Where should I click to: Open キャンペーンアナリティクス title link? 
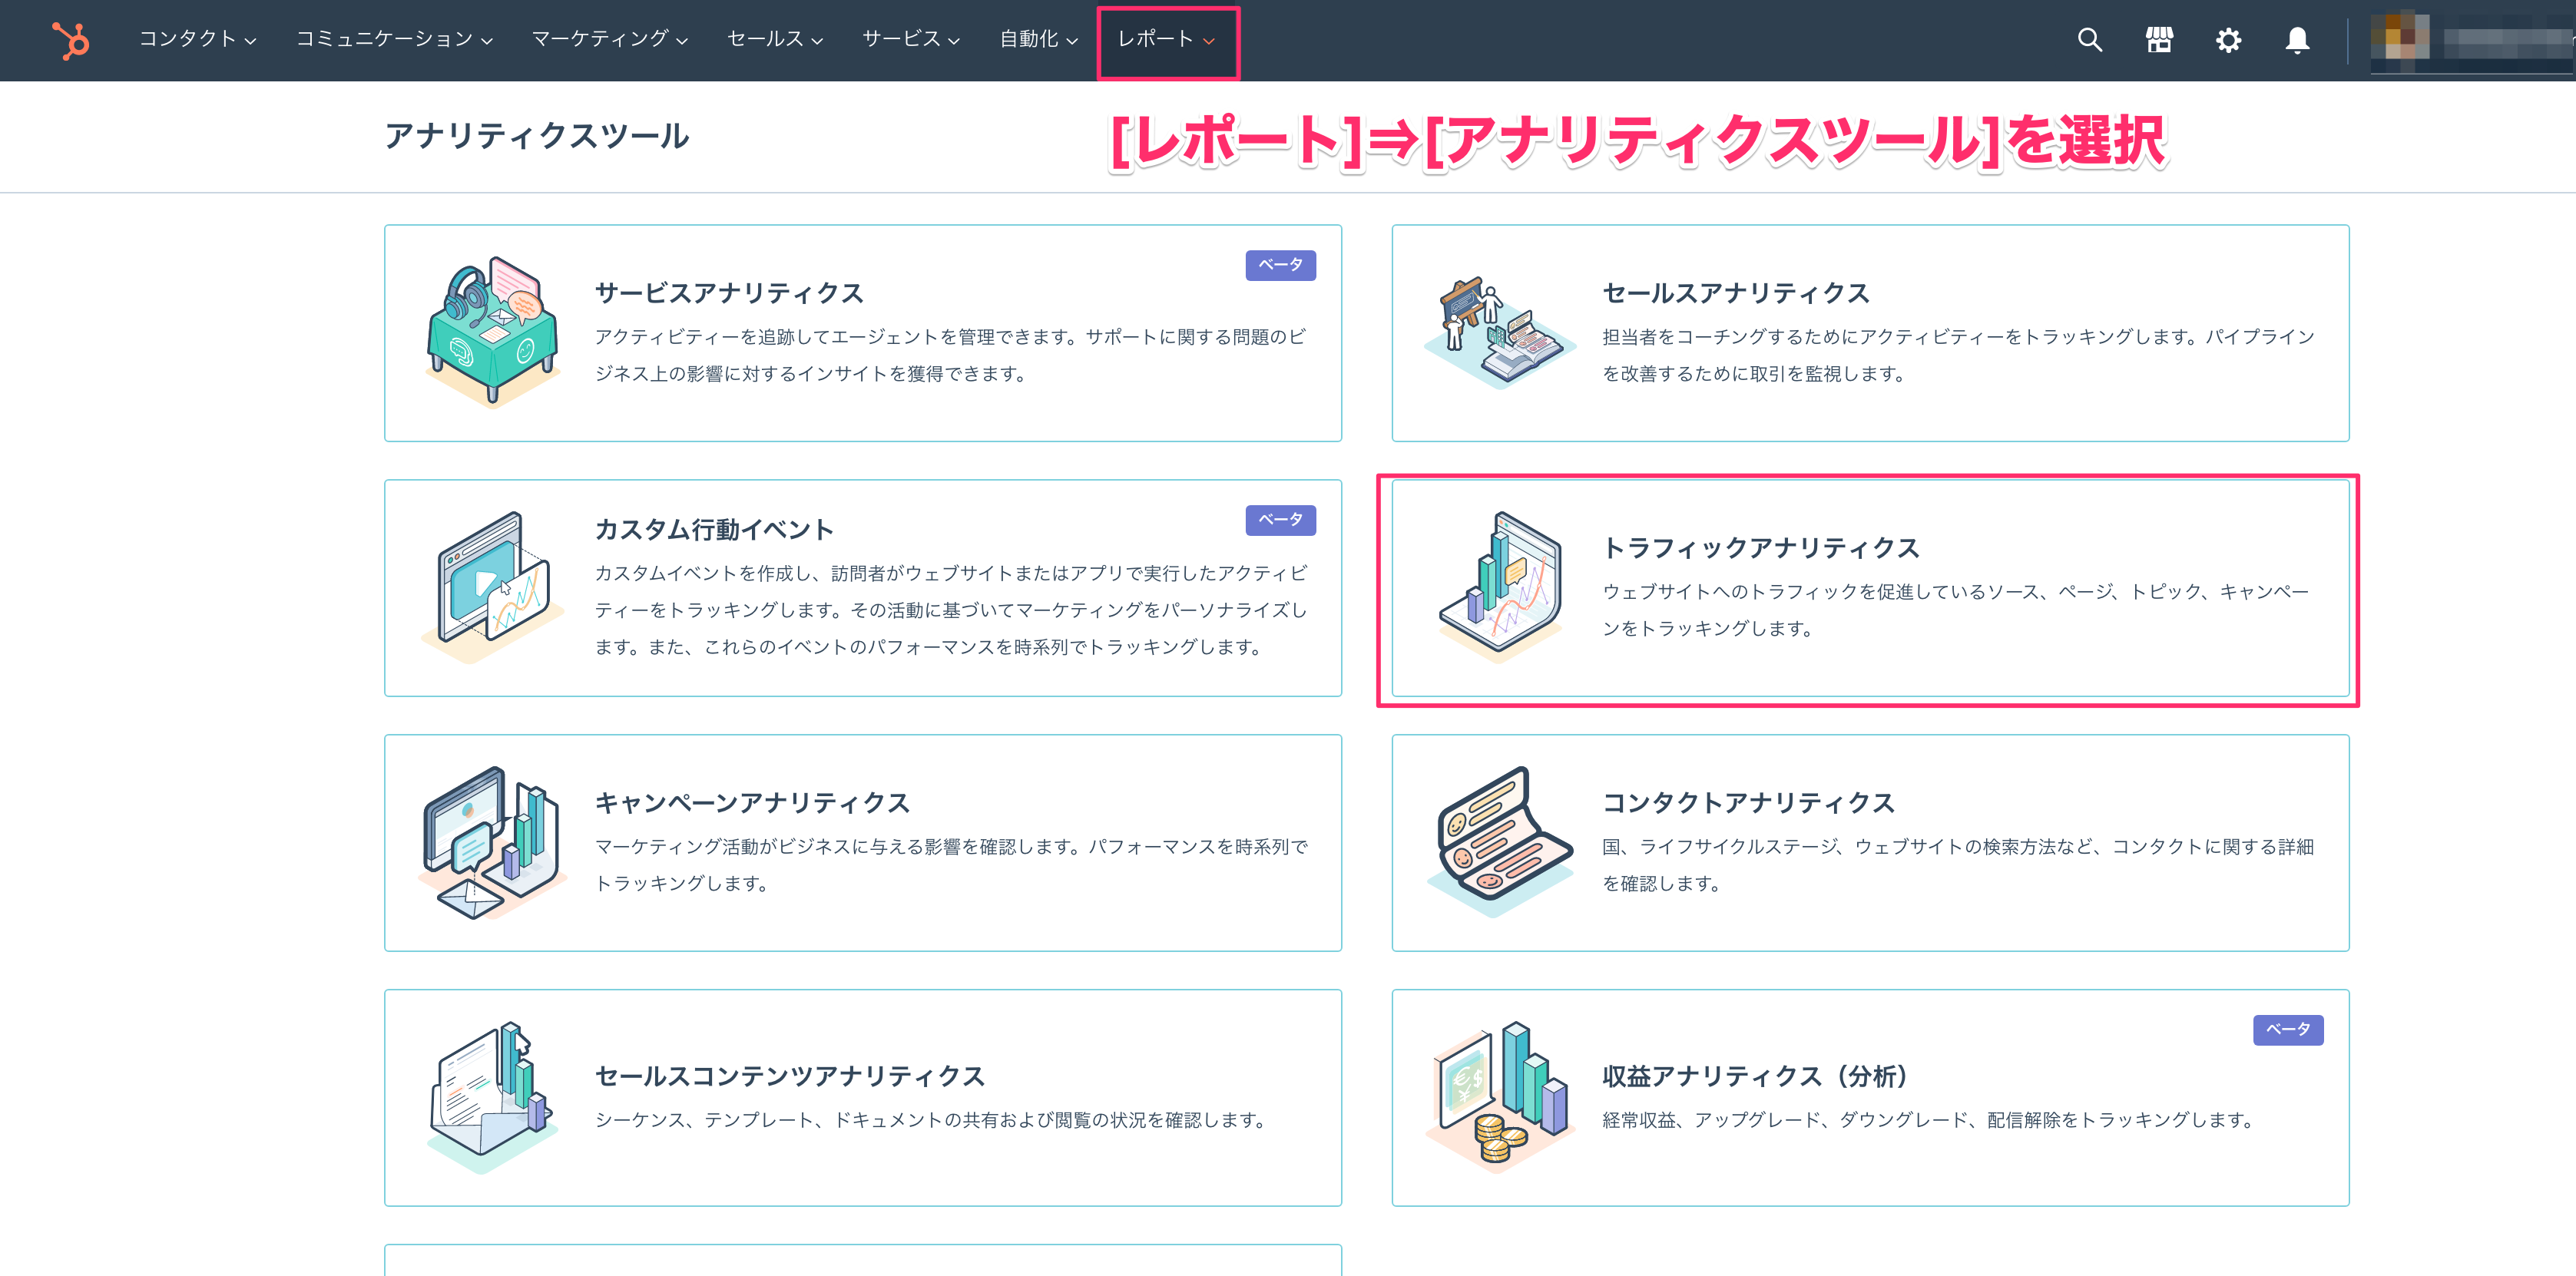point(752,803)
